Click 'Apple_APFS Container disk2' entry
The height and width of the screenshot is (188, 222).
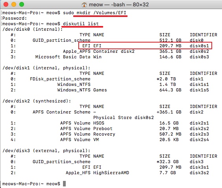(x=99, y=51)
